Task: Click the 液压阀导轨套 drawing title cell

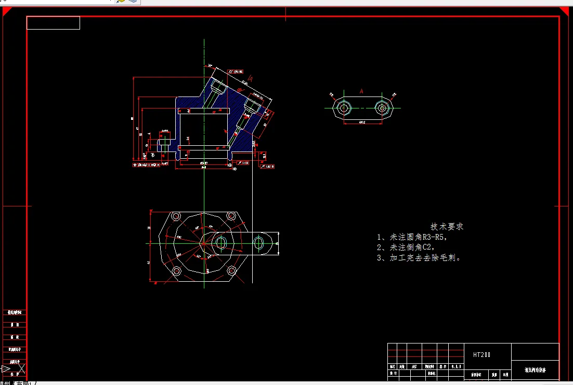Action: coord(537,369)
